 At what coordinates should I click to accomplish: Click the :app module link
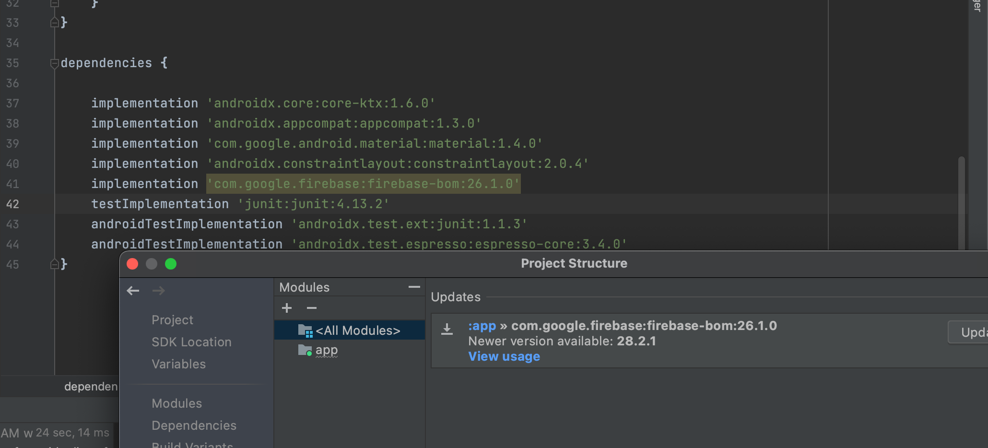coord(482,326)
